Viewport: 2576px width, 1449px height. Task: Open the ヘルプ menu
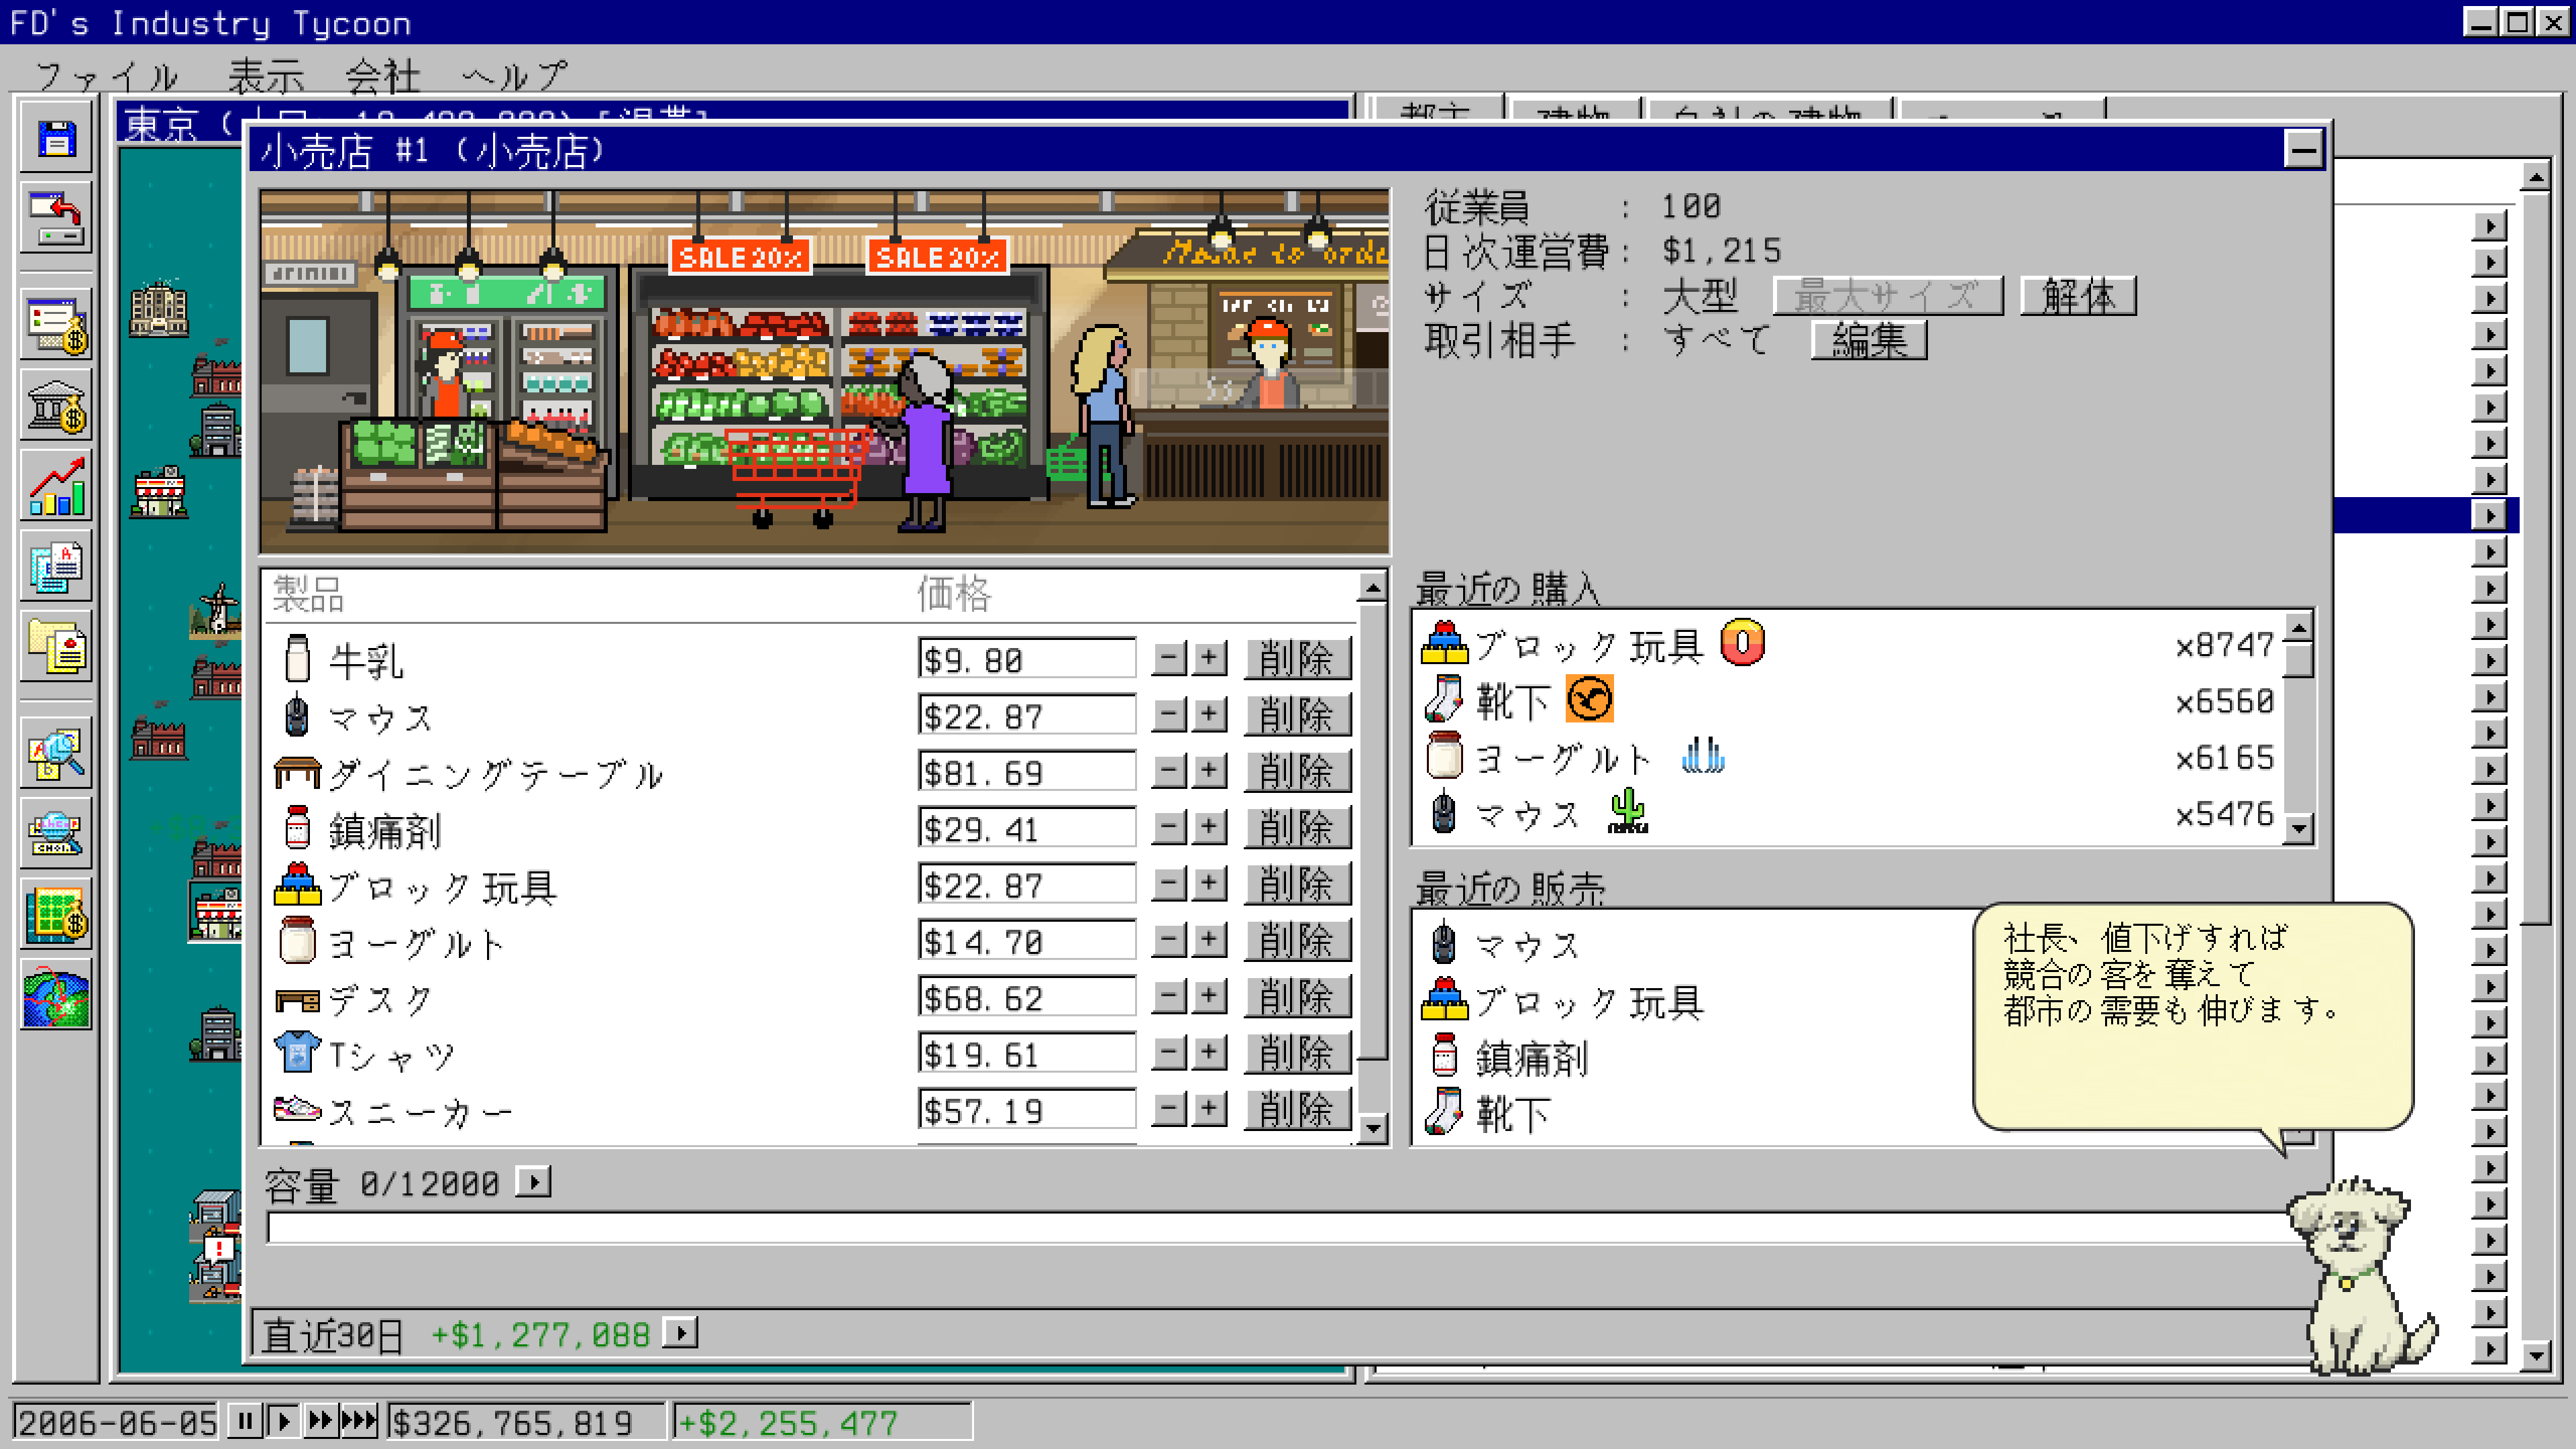(514, 76)
